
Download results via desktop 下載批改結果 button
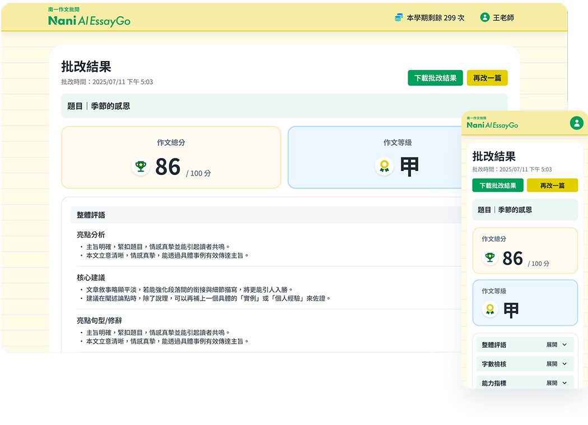pyautogui.click(x=435, y=78)
